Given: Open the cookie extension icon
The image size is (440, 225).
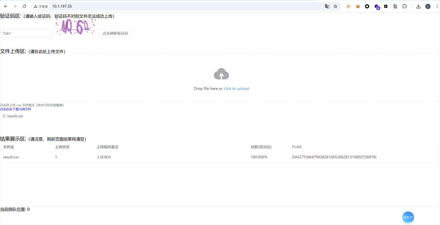Looking at the screenshot, I should (x=358, y=7).
